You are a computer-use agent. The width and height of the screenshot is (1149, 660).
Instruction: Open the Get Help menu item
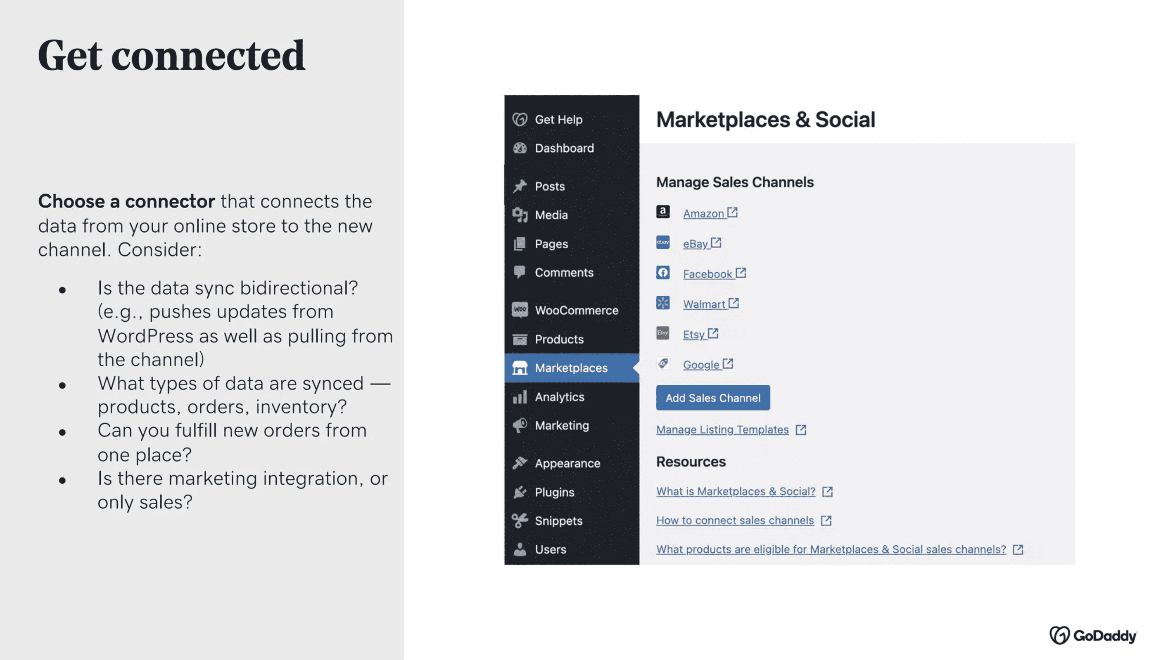(x=572, y=120)
